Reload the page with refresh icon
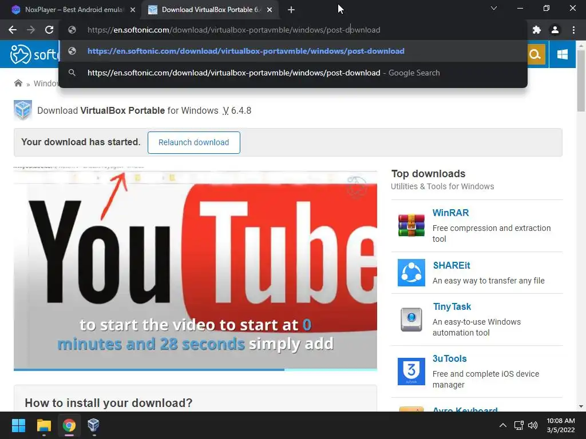 [49, 30]
